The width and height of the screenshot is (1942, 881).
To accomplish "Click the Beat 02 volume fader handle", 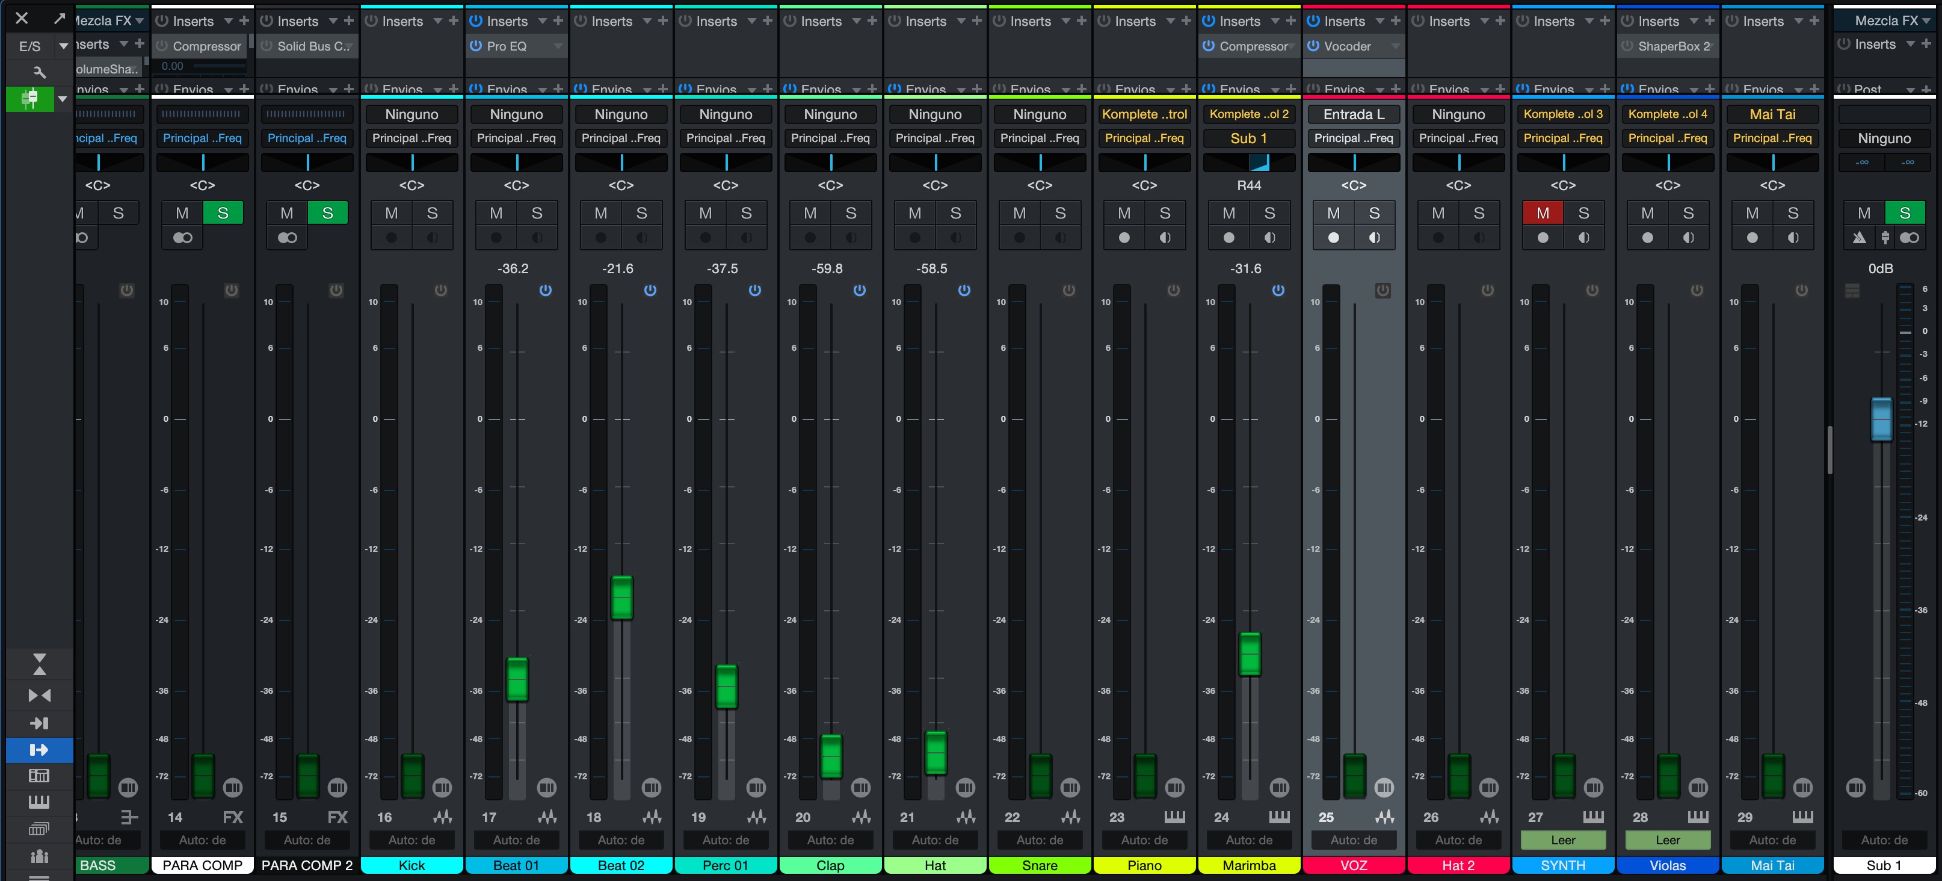I will coord(622,598).
